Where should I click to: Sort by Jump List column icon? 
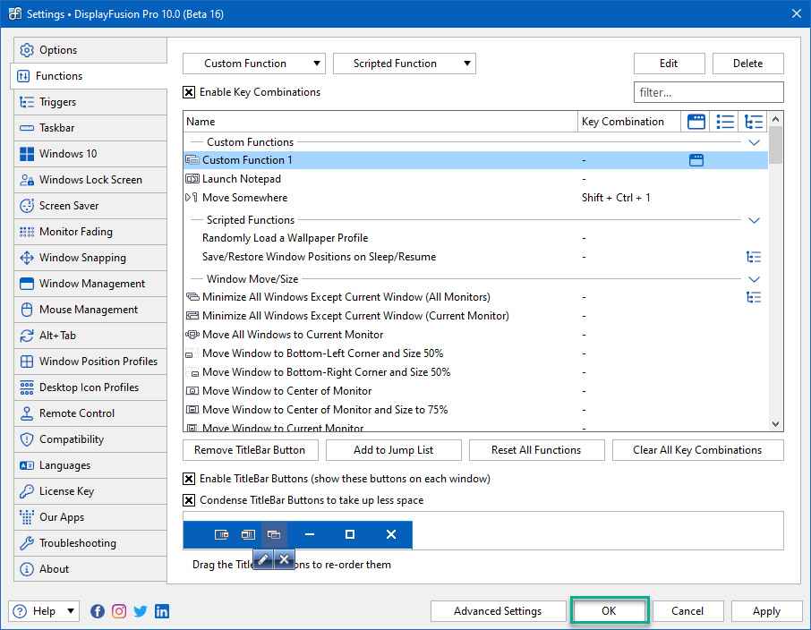tap(725, 122)
